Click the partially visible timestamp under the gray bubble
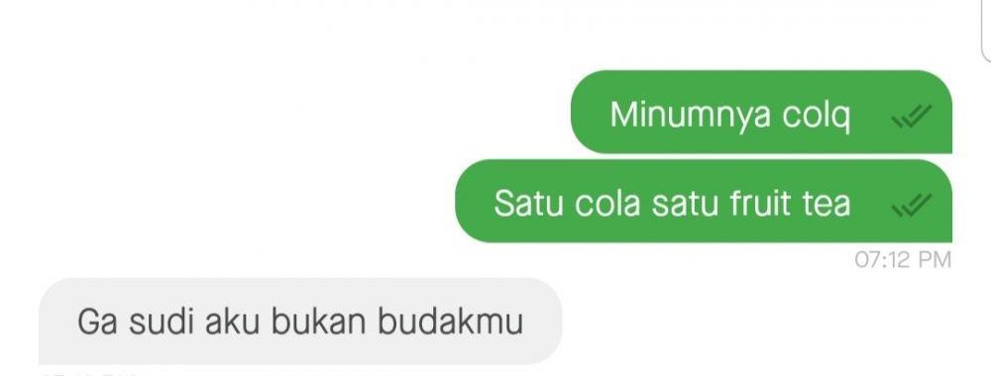This screenshot has height=376, width=991. point(88,373)
